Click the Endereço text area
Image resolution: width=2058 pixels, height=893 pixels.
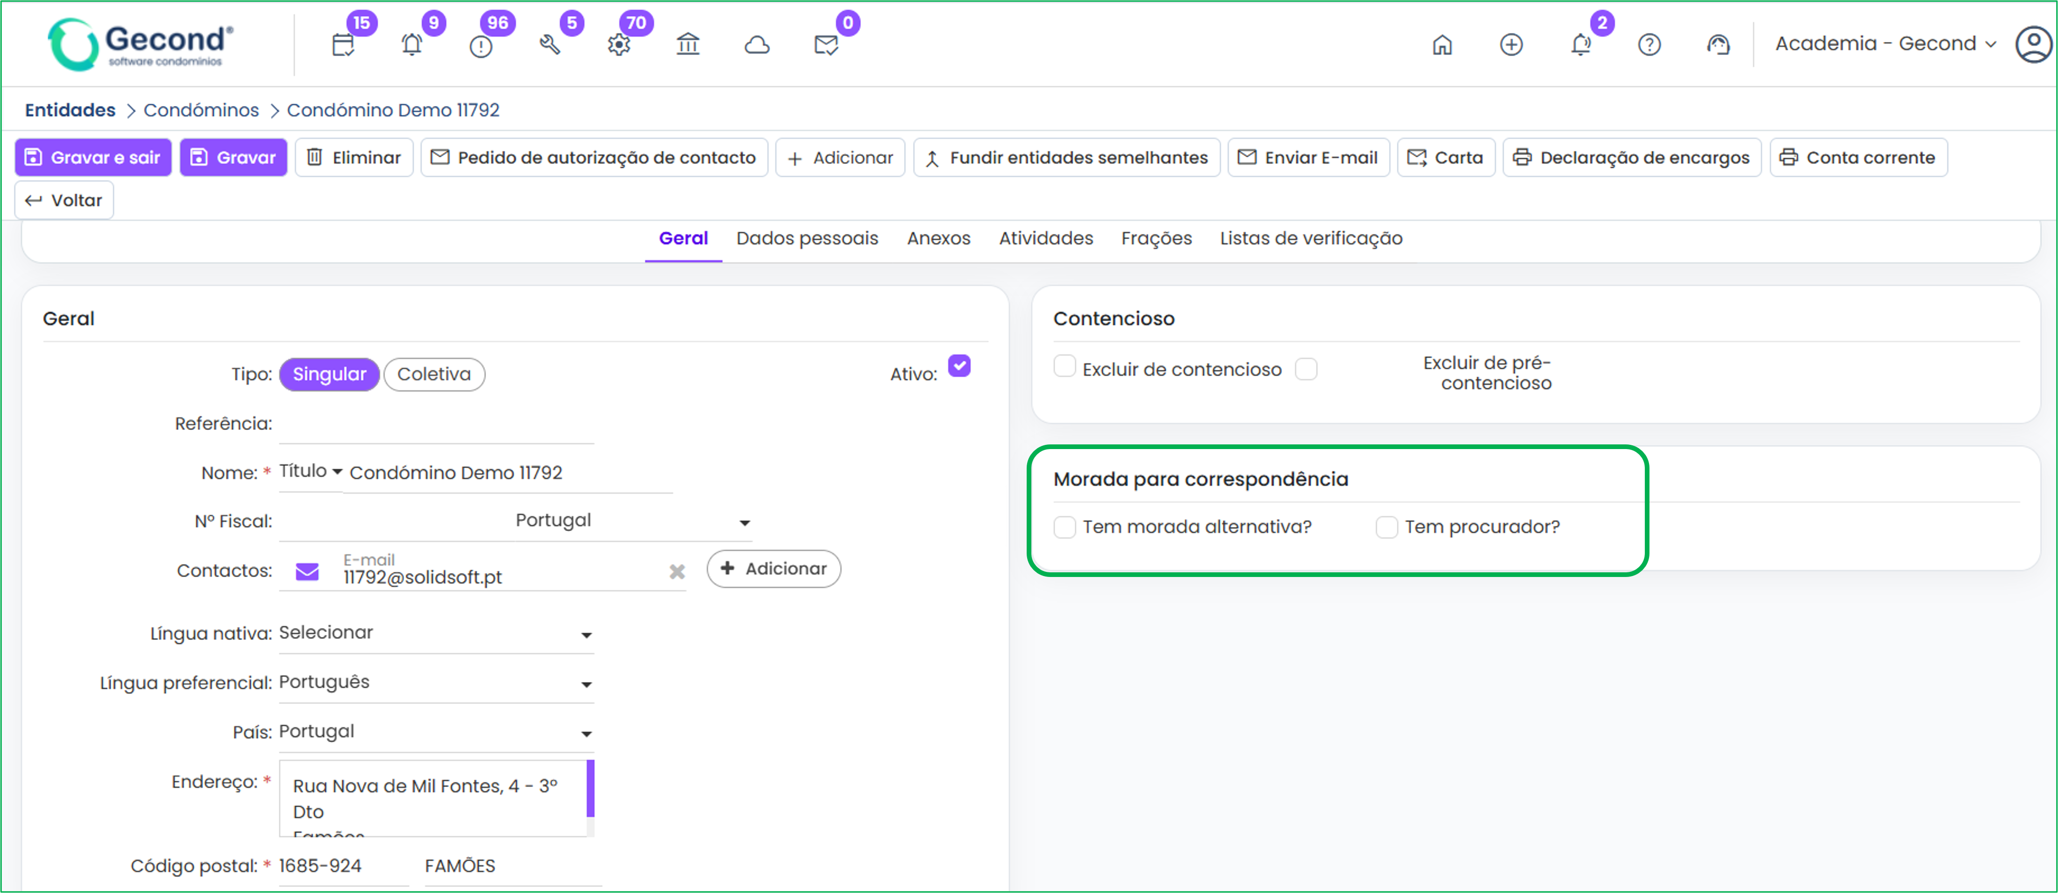pyautogui.click(x=432, y=798)
